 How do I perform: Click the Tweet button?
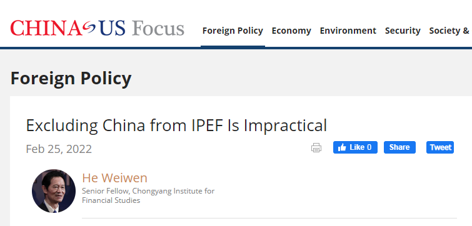coord(440,147)
